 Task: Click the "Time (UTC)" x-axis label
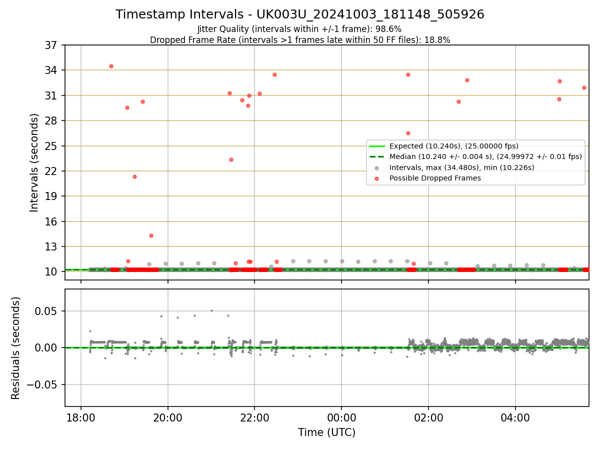point(326,432)
